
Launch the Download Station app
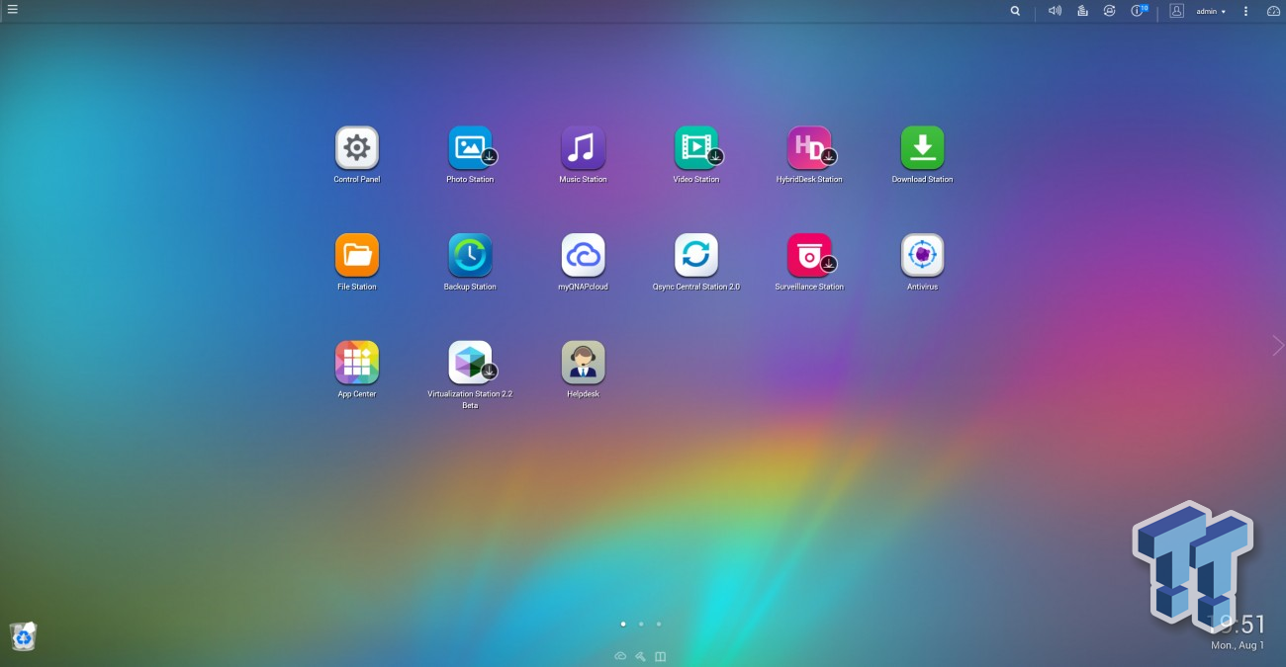(922, 148)
